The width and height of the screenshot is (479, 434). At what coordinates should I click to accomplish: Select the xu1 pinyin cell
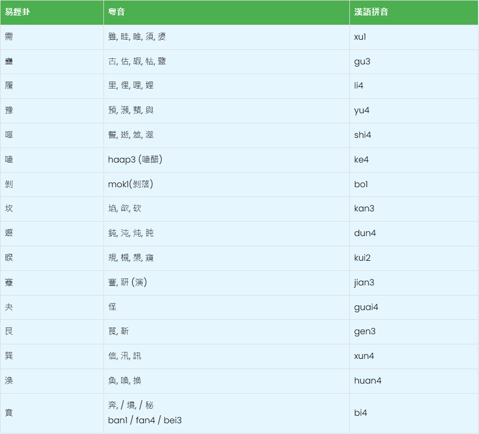[x=414, y=37]
